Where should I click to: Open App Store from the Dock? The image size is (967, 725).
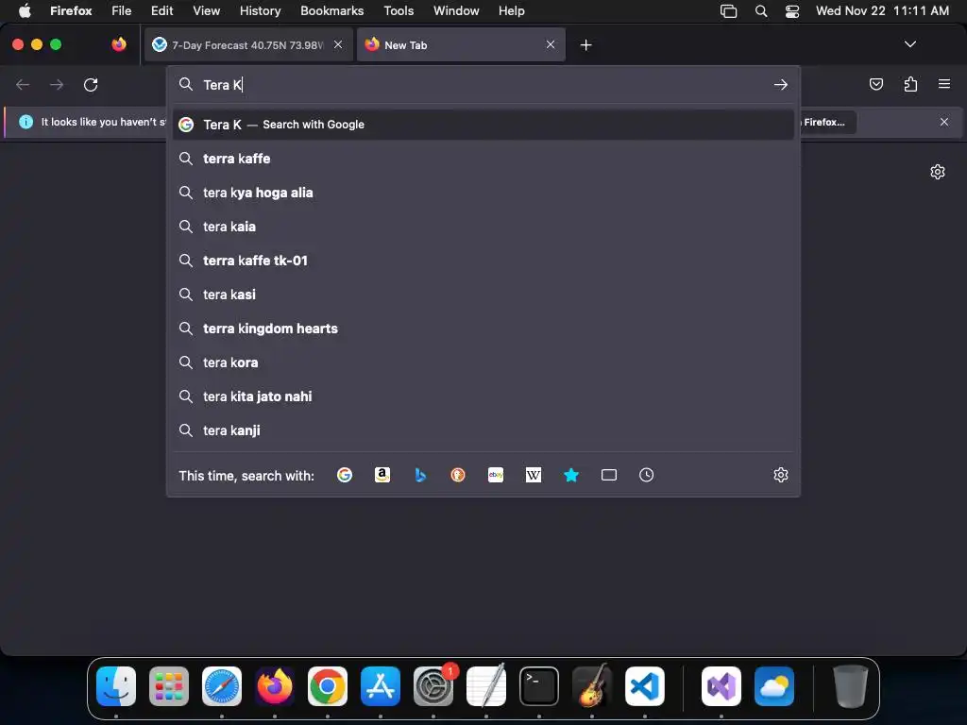(381, 686)
